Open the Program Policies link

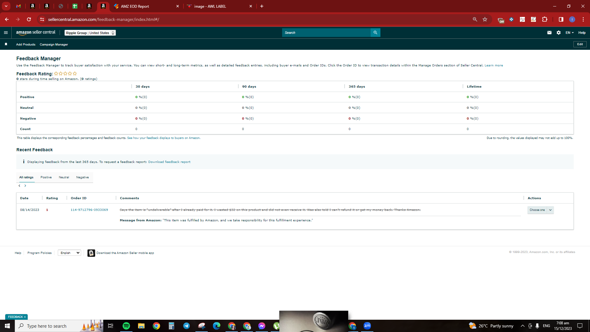pyautogui.click(x=39, y=253)
